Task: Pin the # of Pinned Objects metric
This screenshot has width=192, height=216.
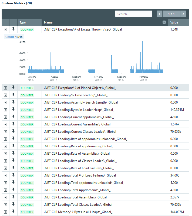Action: coord(13,87)
